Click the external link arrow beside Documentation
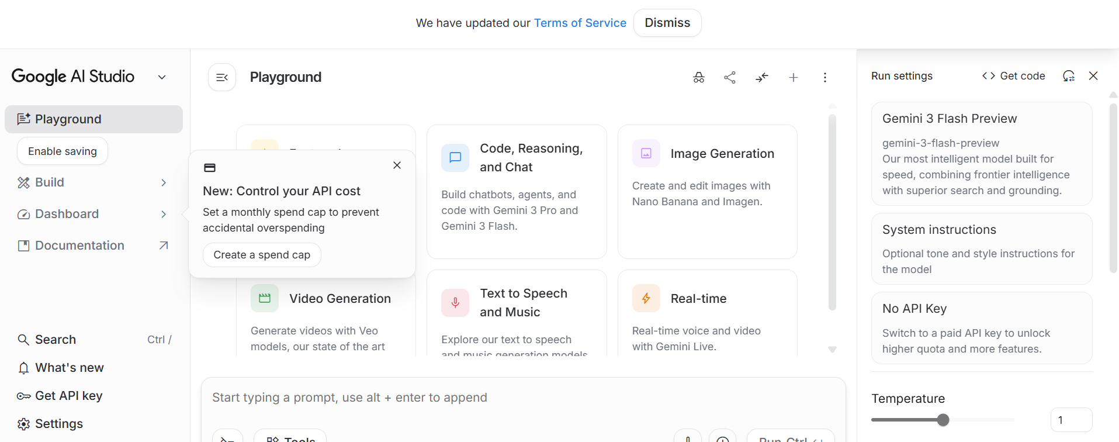 (x=164, y=246)
